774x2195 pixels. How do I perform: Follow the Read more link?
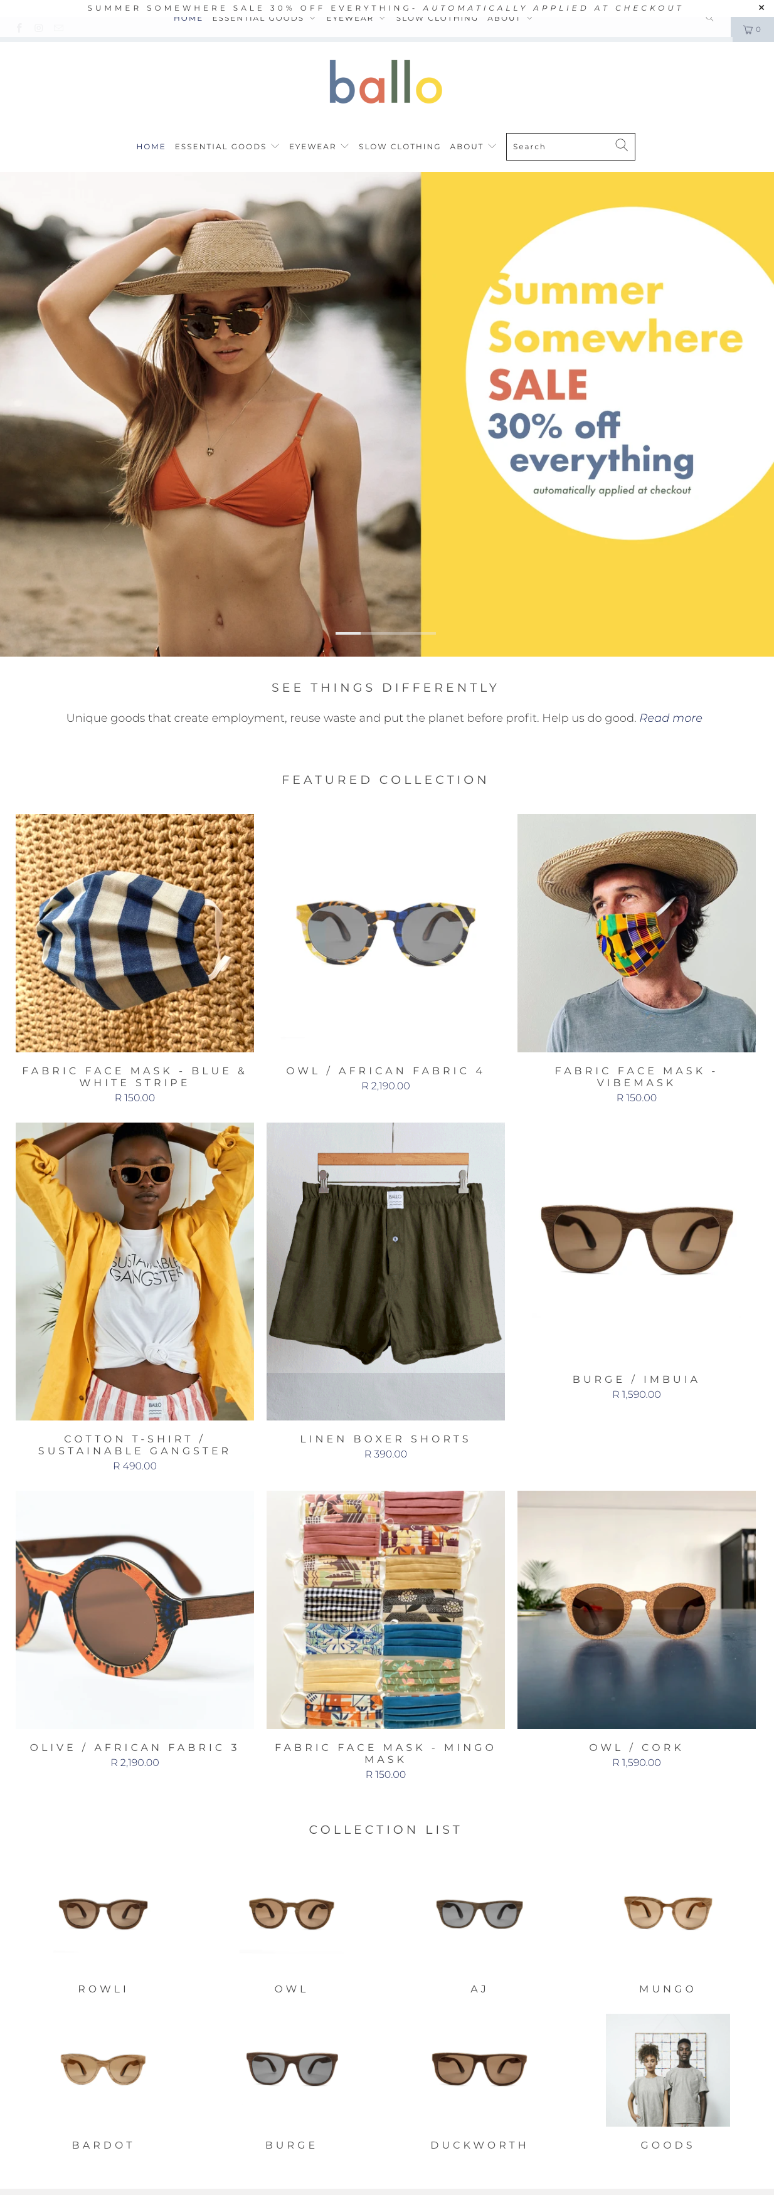[x=671, y=717]
